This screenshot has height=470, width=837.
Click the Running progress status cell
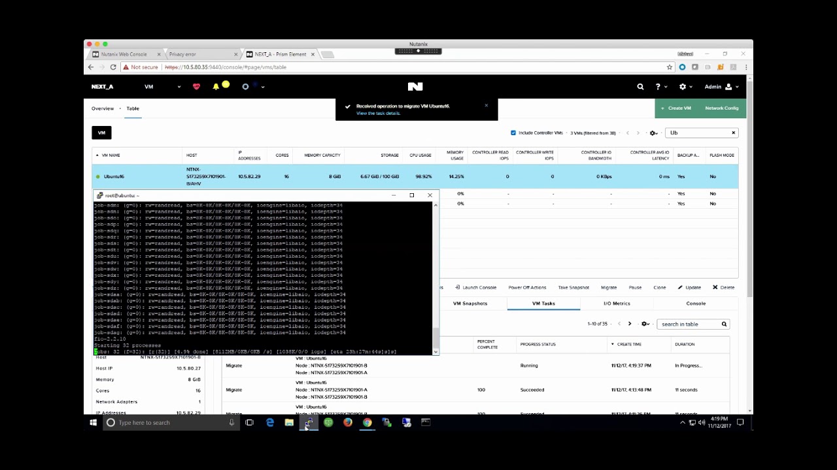tap(529, 366)
